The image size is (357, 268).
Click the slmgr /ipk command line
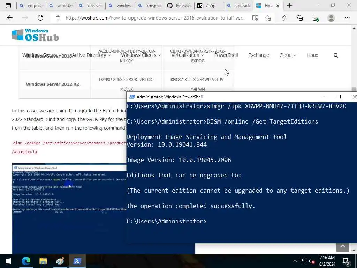click(x=236, y=106)
